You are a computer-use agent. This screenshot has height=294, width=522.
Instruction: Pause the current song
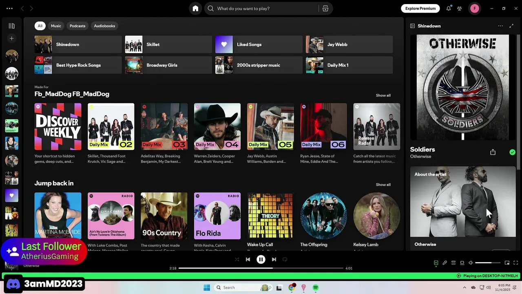[x=261, y=259]
